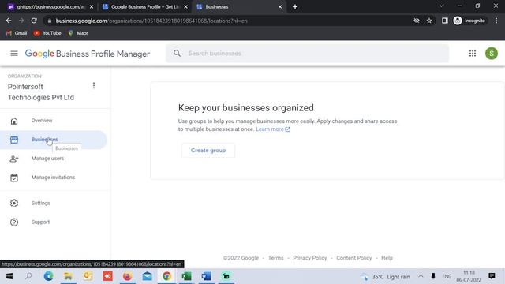
Task: Close the Businesses browser tab
Action: pyautogui.click(x=280, y=7)
